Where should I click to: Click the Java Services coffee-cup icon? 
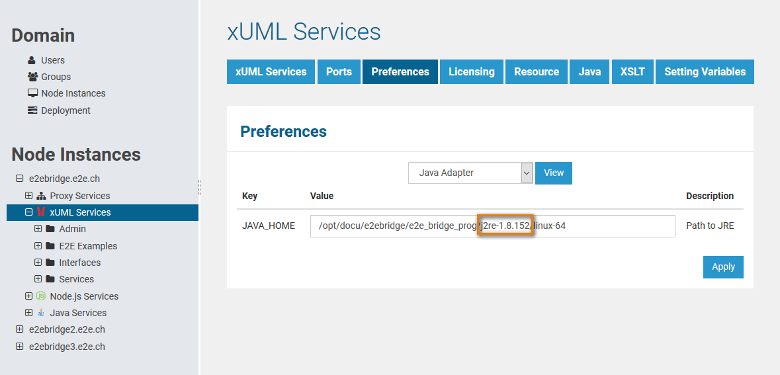41,313
